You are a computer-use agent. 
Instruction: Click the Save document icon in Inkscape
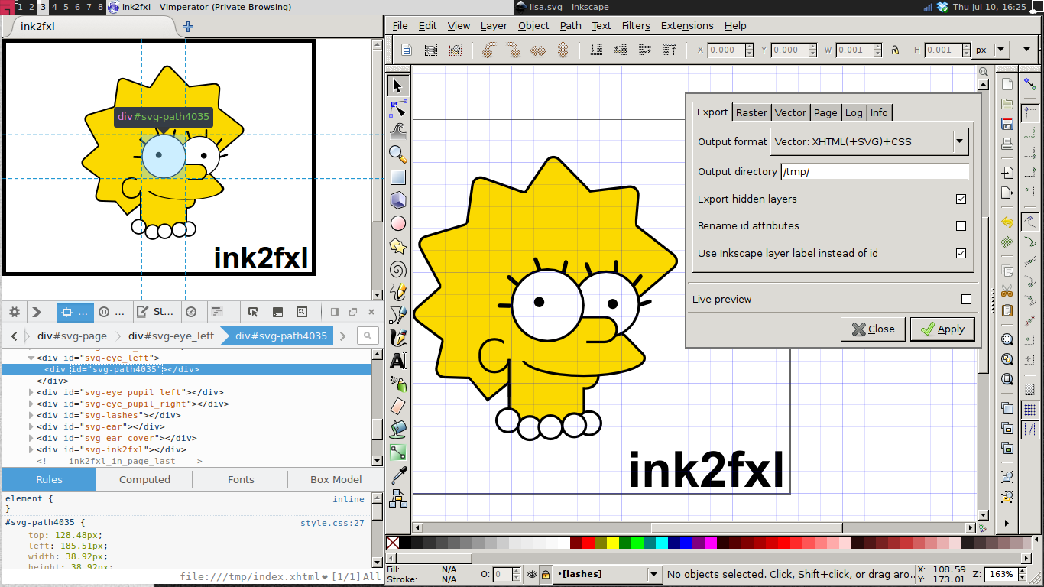point(1007,124)
